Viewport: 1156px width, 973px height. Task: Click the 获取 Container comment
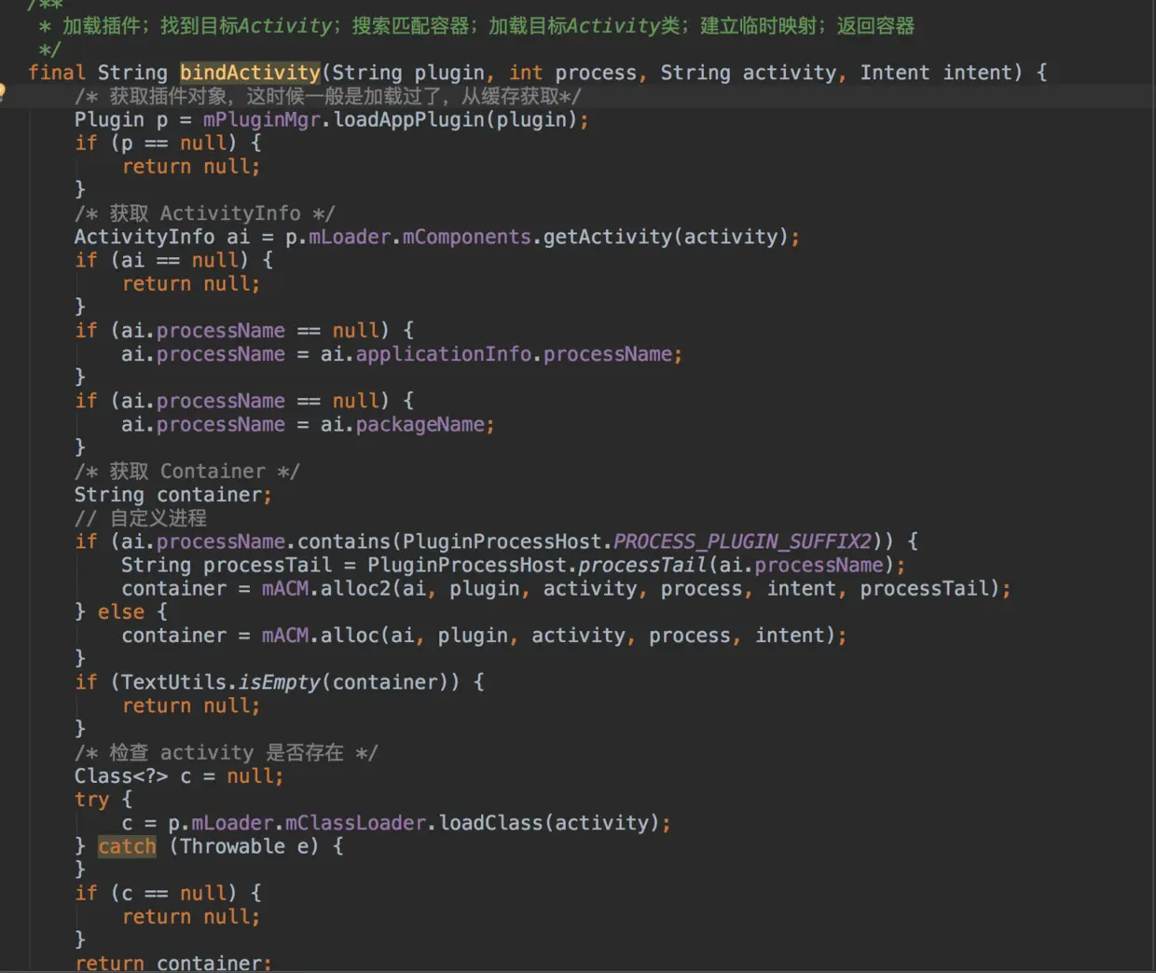pyautogui.click(x=187, y=472)
